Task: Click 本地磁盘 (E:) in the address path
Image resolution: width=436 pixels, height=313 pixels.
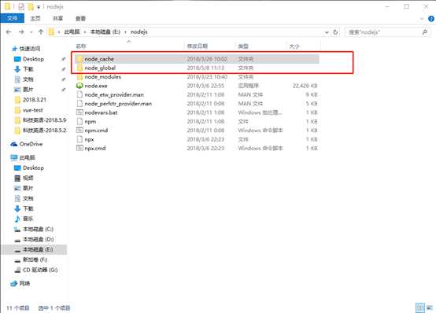Action: (x=105, y=32)
